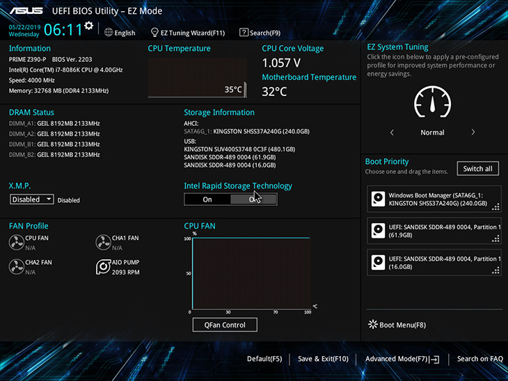Click the 32°C motherboard temperature value
508x381 pixels.
point(274,92)
